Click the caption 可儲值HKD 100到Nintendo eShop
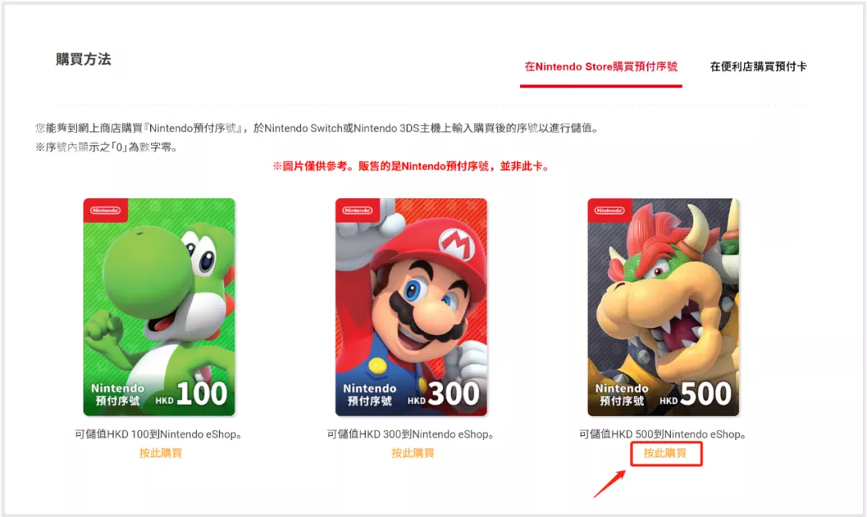The image size is (867, 517). 158,434
